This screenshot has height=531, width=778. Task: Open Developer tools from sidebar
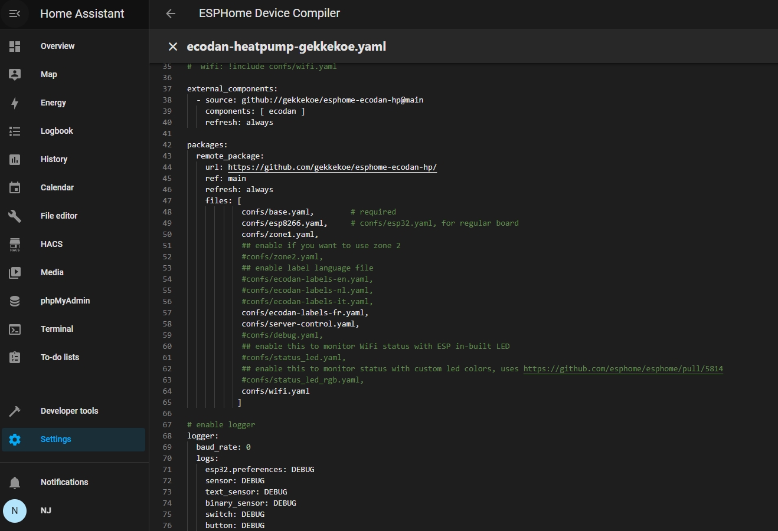[x=69, y=411]
